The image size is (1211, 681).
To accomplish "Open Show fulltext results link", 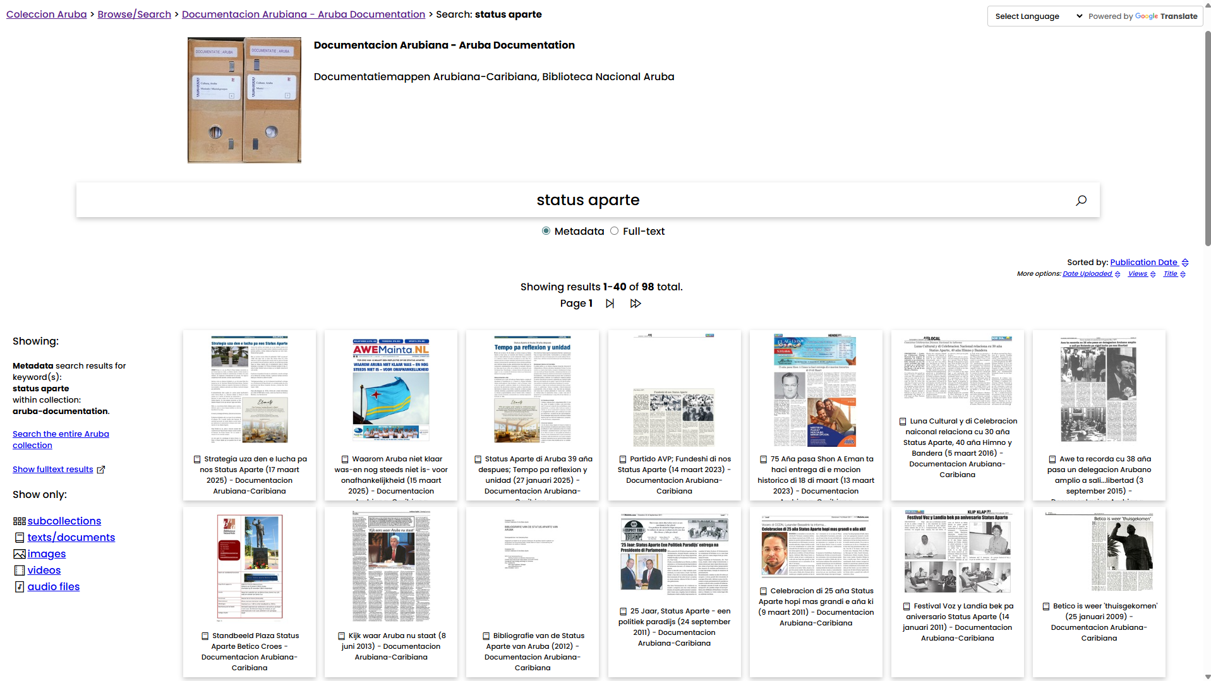I will coord(53,470).
